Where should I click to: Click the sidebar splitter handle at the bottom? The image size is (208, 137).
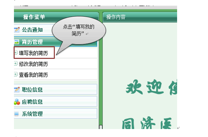click(x=101, y=127)
